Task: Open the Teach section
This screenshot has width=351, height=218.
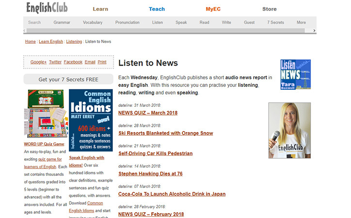Action: point(157,9)
